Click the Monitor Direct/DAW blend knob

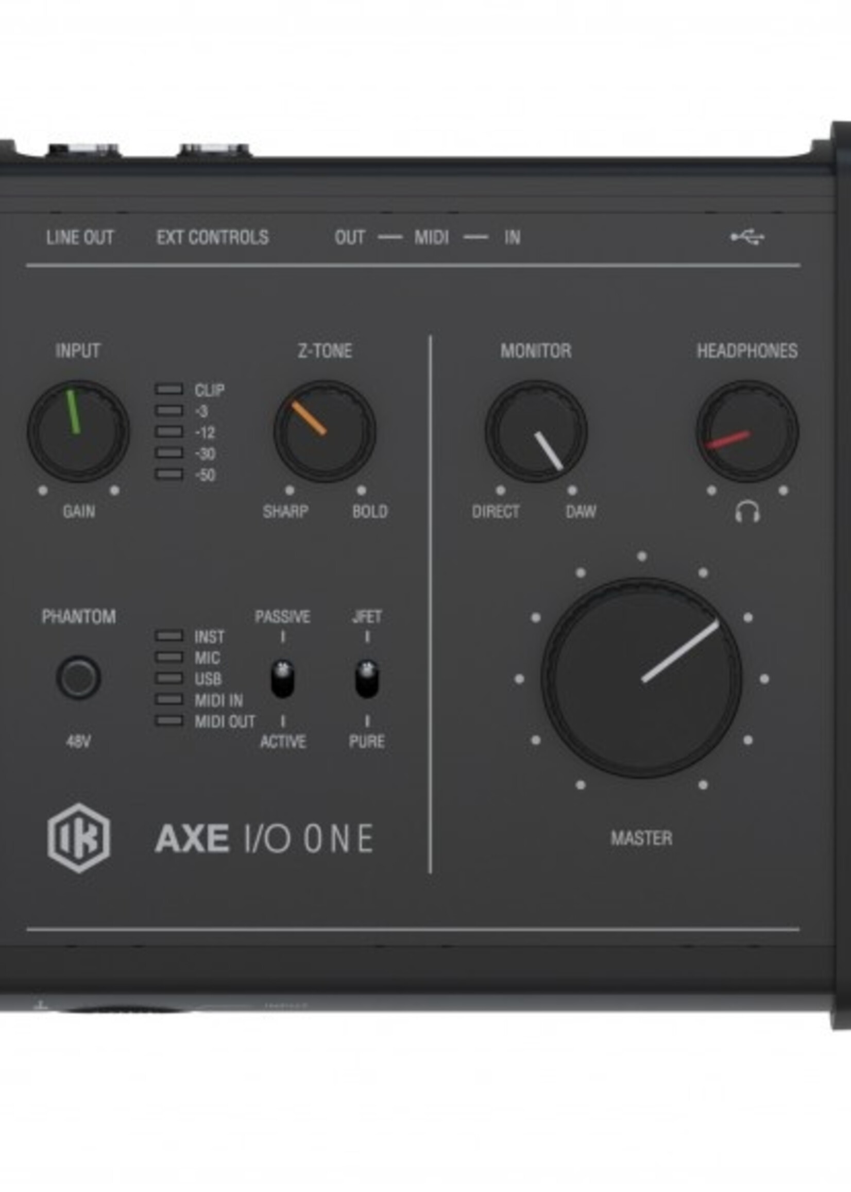pos(536,431)
